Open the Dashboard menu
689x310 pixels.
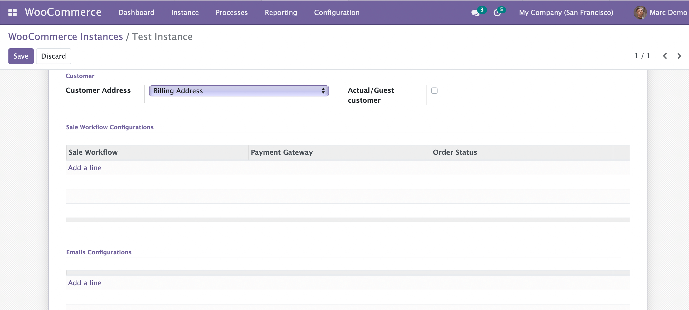[x=136, y=13]
